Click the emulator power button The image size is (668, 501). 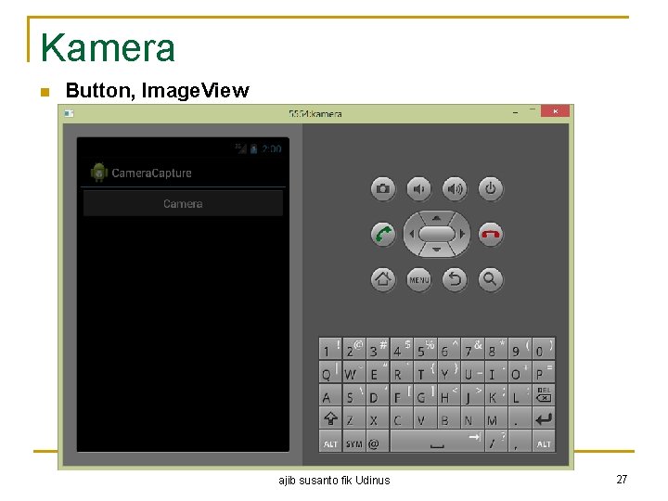(x=491, y=188)
